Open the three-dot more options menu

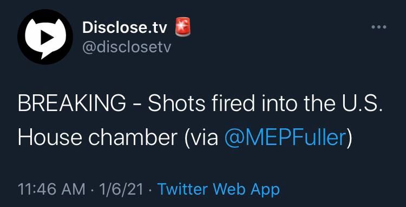(379, 27)
